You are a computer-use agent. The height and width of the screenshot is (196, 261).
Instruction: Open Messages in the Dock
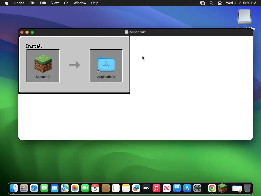pyautogui.click(x=44, y=188)
